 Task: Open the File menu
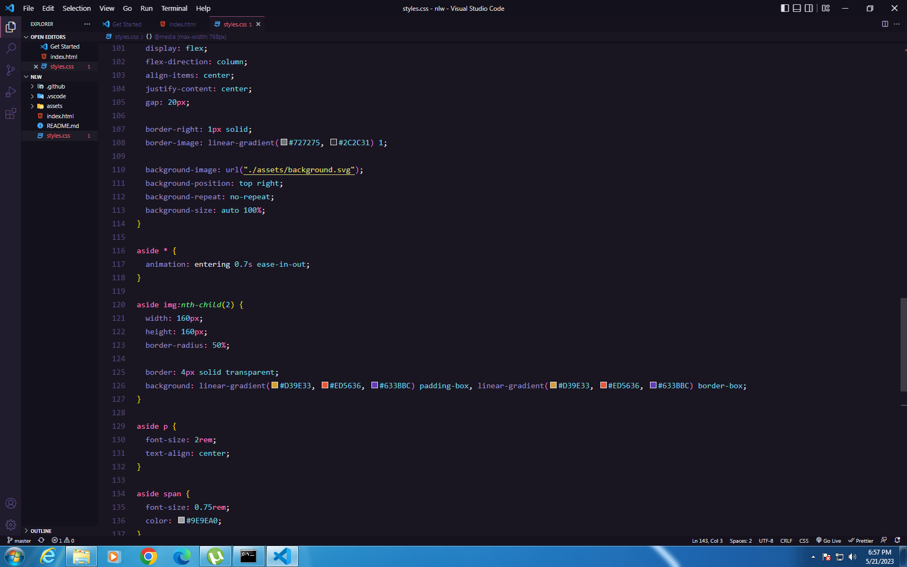(29, 8)
